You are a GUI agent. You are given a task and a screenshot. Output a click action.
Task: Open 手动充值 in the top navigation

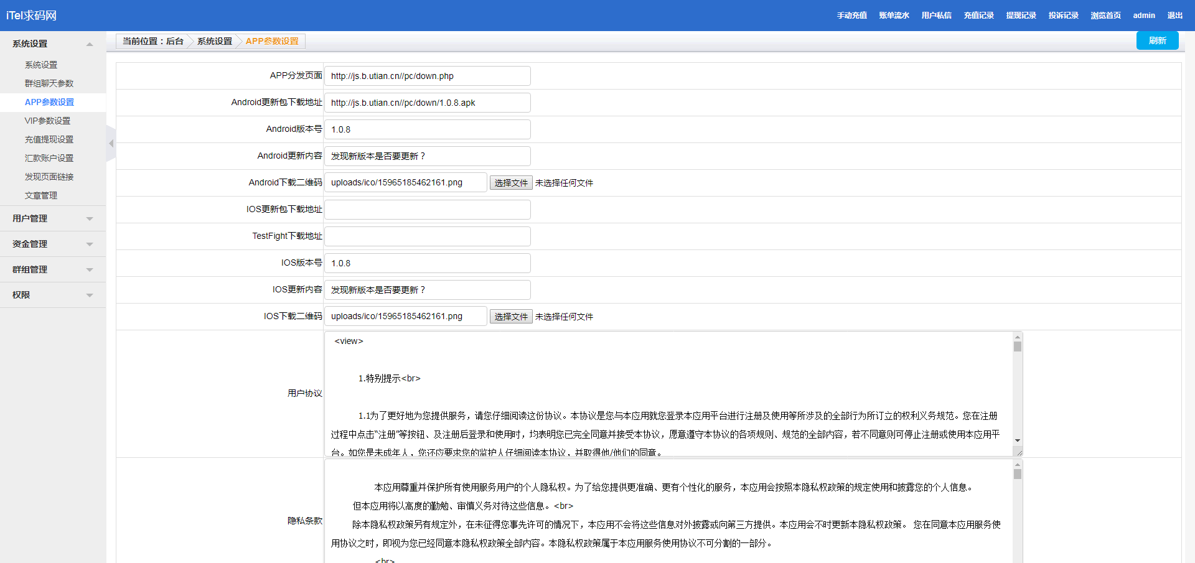pyautogui.click(x=851, y=16)
